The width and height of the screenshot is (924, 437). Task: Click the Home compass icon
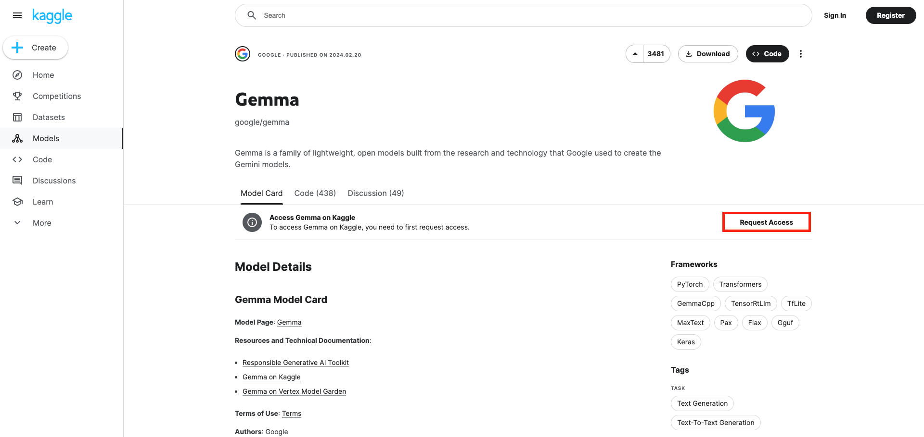pyautogui.click(x=17, y=75)
